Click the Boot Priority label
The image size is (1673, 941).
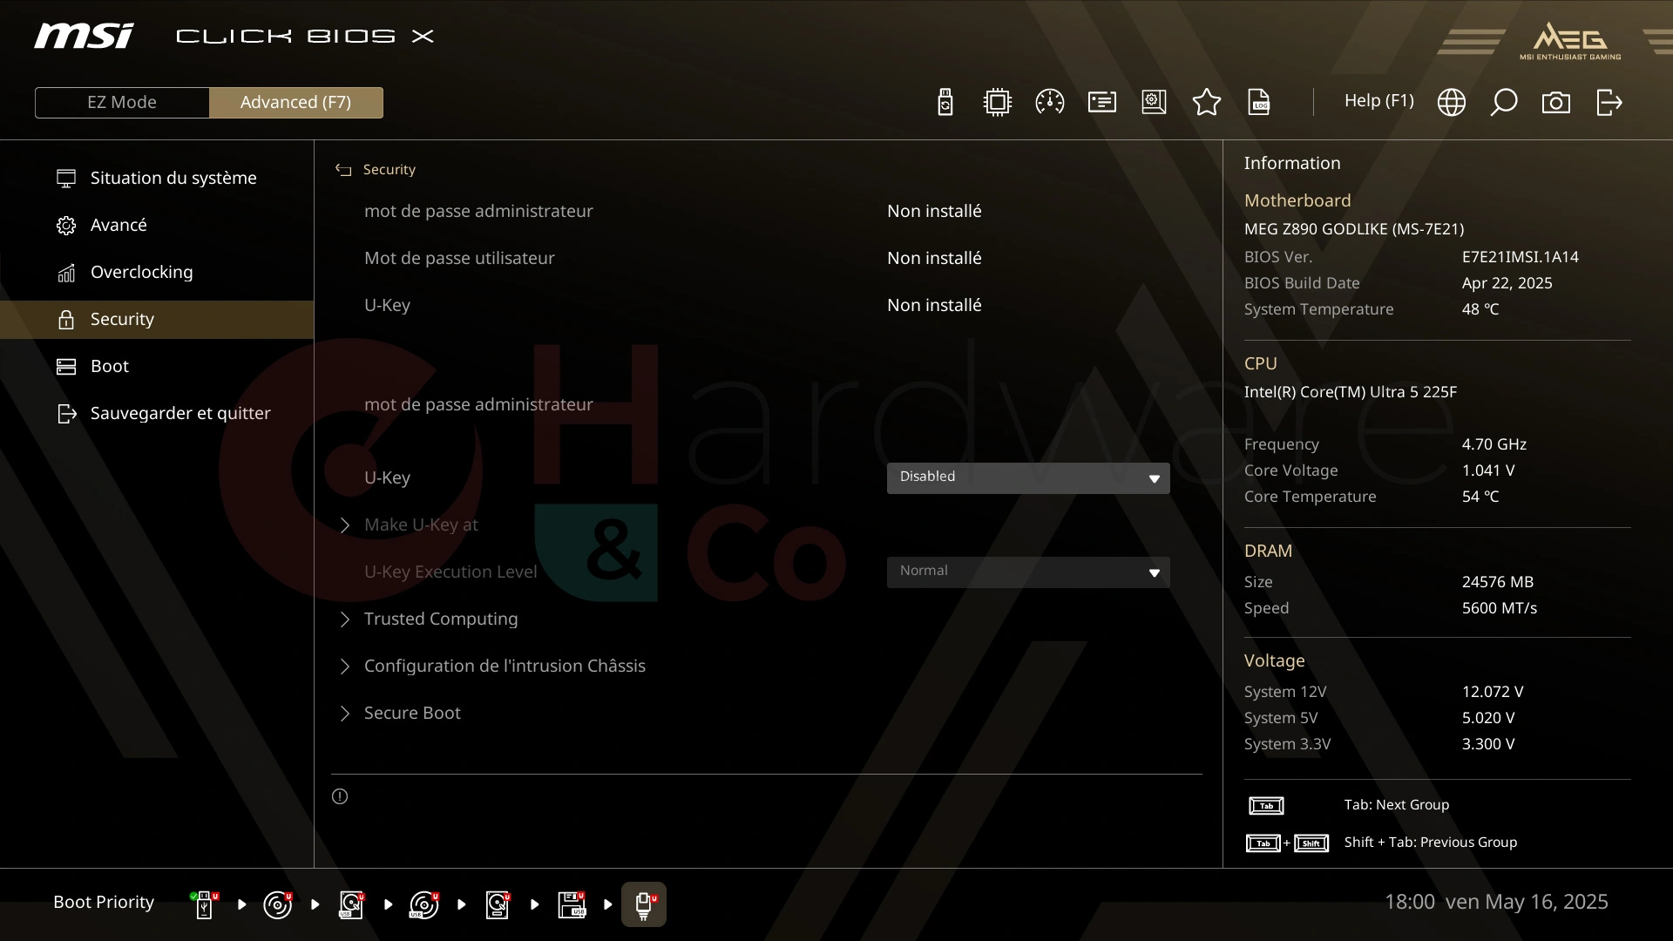pos(104,903)
